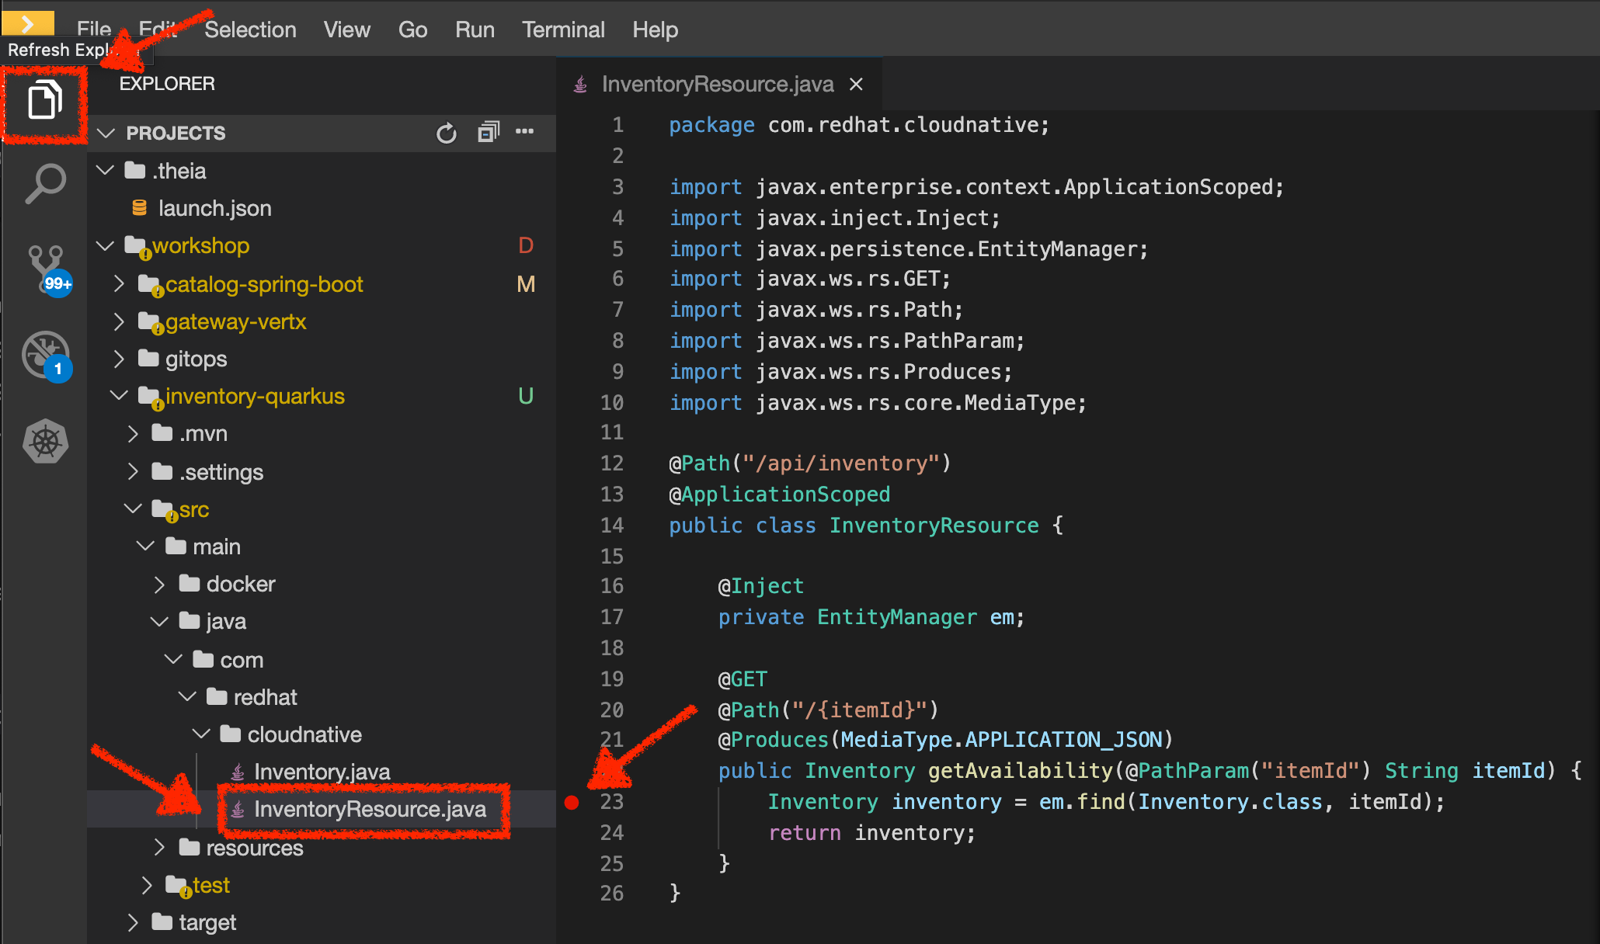Open the Search view icon
This screenshot has width=1600, height=944.
pyautogui.click(x=45, y=183)
